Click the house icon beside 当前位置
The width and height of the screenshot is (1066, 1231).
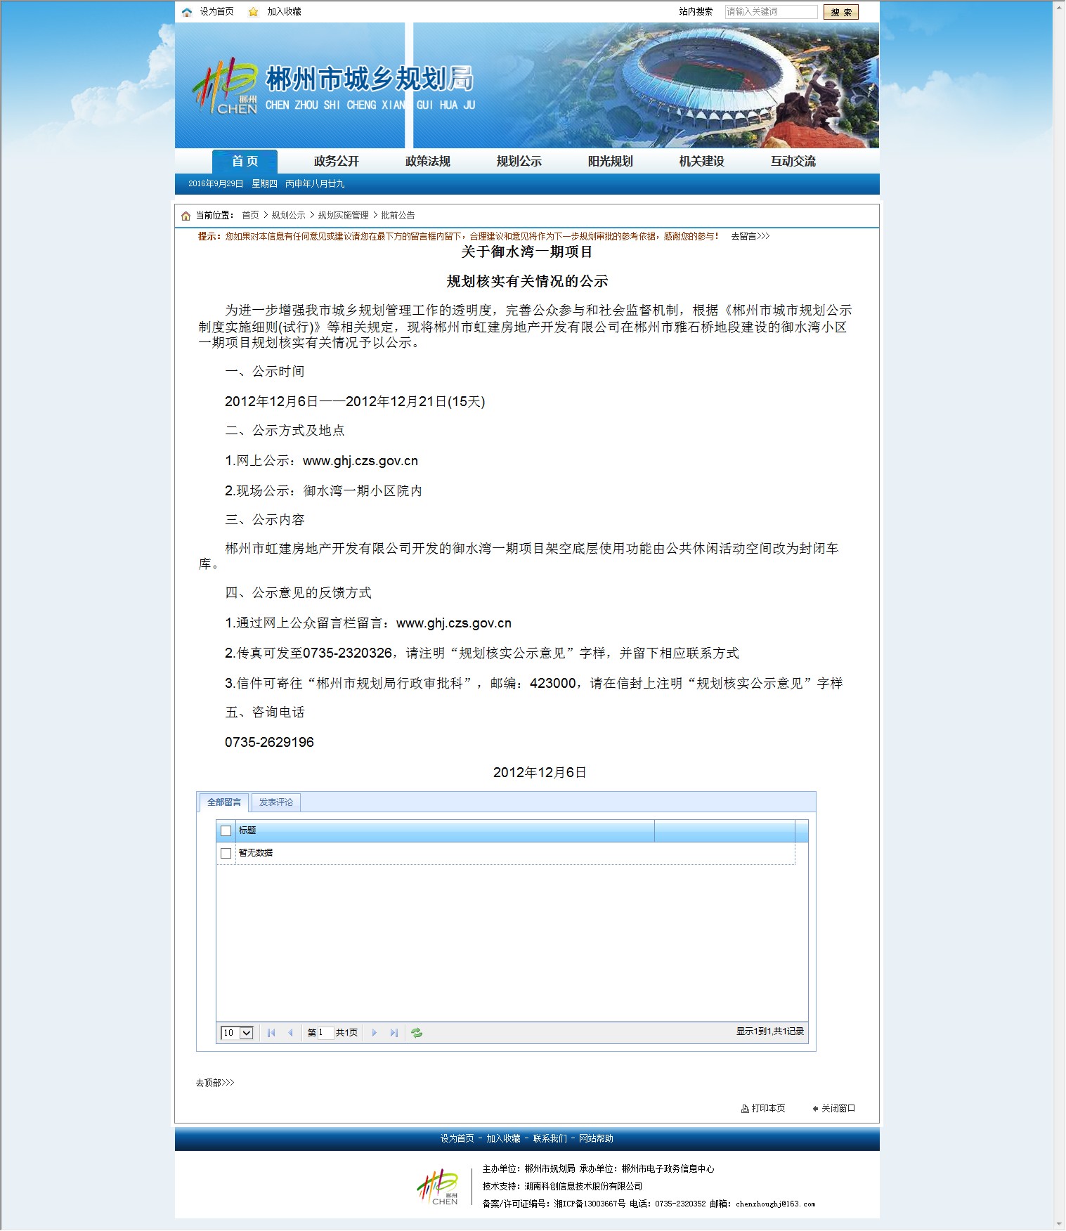(x=186, y=216)
